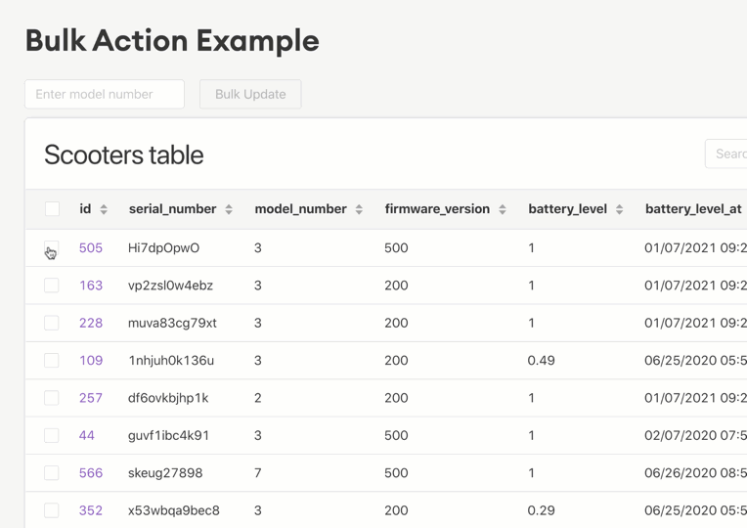Screen dimensions: 747x528
Task: Sort by serial_number sort arrows
Action: point(229,209)
